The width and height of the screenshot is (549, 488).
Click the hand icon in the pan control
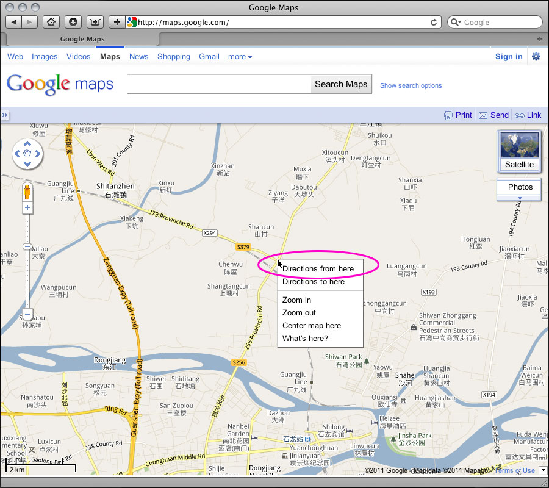coord(27,154)
